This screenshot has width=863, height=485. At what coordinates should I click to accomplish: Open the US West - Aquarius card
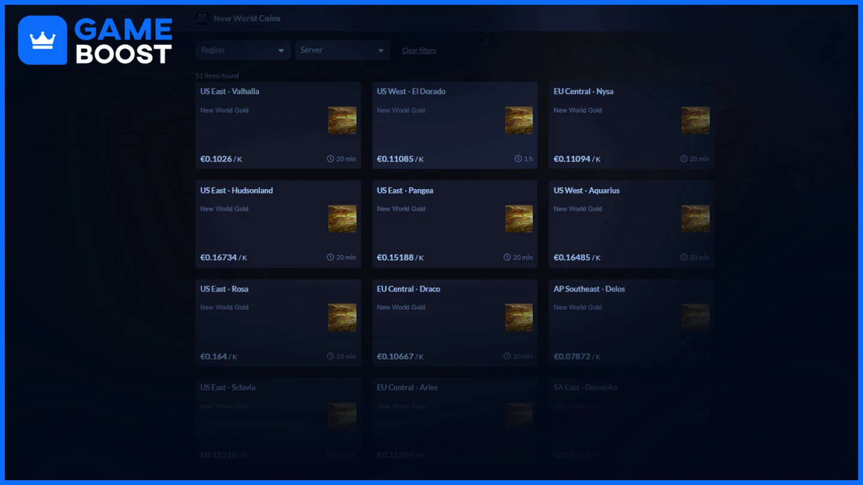632,224
